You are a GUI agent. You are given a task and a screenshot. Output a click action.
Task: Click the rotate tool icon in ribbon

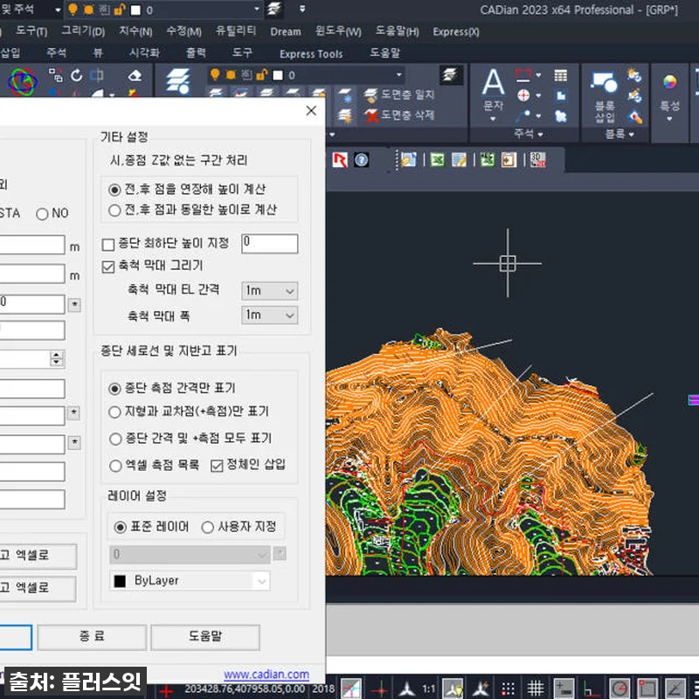pos(77,75)
